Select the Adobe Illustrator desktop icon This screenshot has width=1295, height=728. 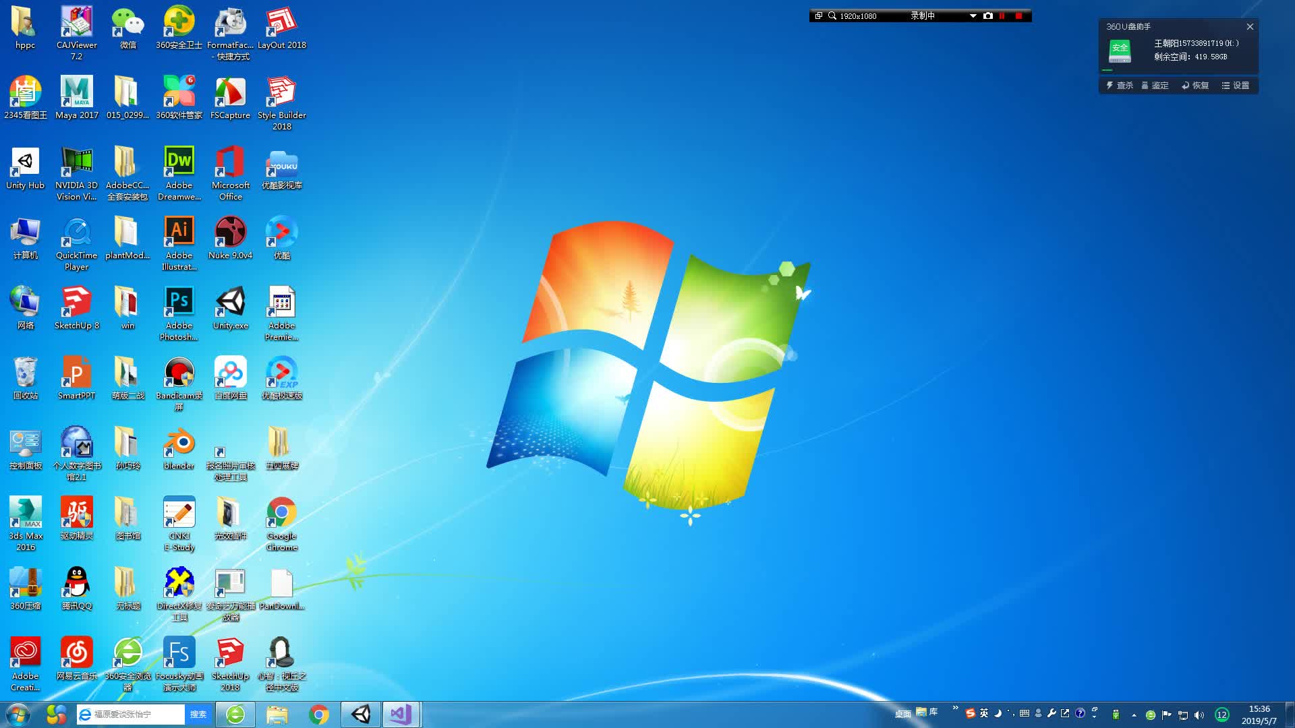[179, 244]
